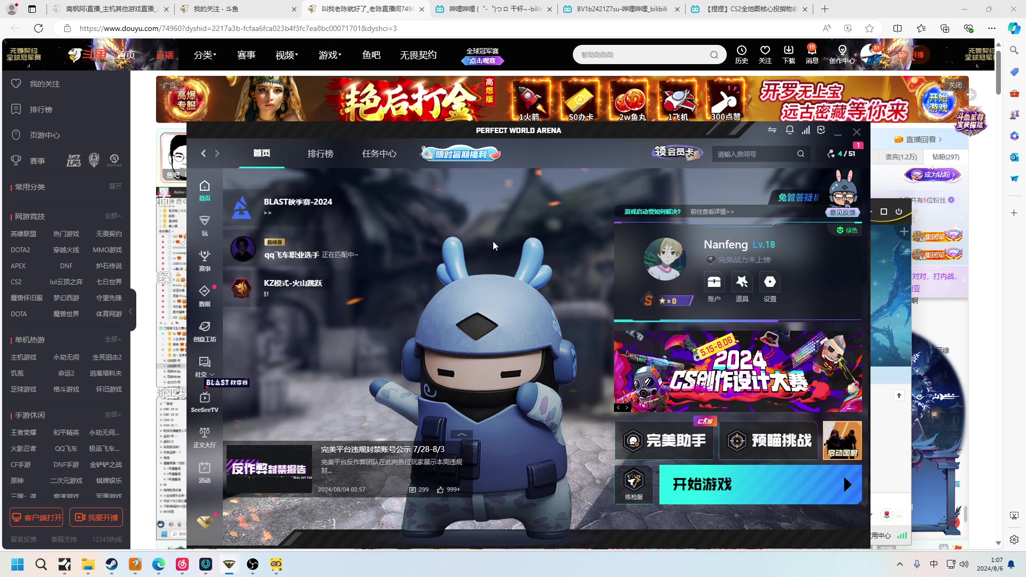Open Arena notifications bell
The height and width of the screenshot is (577, 1026).
789,130
